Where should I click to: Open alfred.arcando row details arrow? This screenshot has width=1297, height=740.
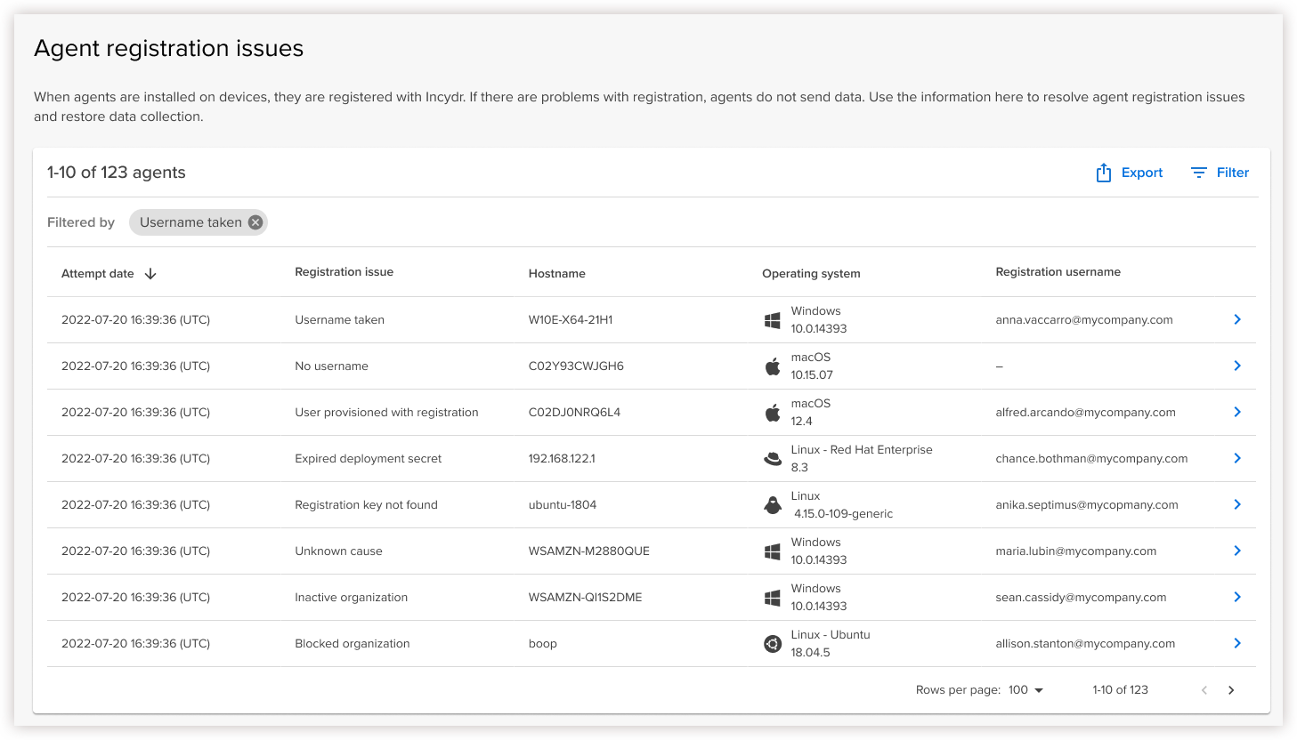point(1236,412)
